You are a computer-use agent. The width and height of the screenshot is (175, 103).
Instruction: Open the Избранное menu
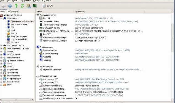26,1
